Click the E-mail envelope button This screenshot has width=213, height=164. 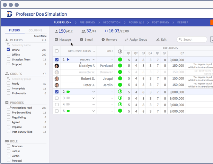click(86, 40)
